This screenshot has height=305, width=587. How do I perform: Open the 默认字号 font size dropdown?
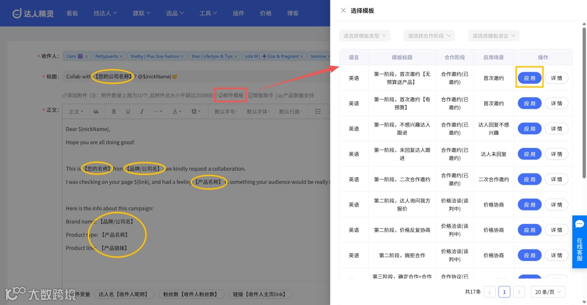pos(226,111)
